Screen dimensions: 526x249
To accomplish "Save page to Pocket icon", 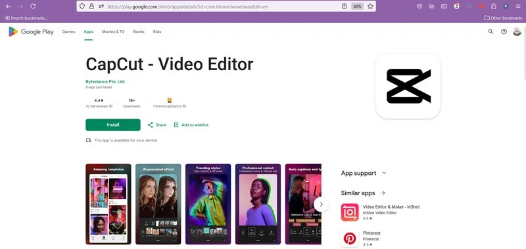I will click(x=419, y=6).
